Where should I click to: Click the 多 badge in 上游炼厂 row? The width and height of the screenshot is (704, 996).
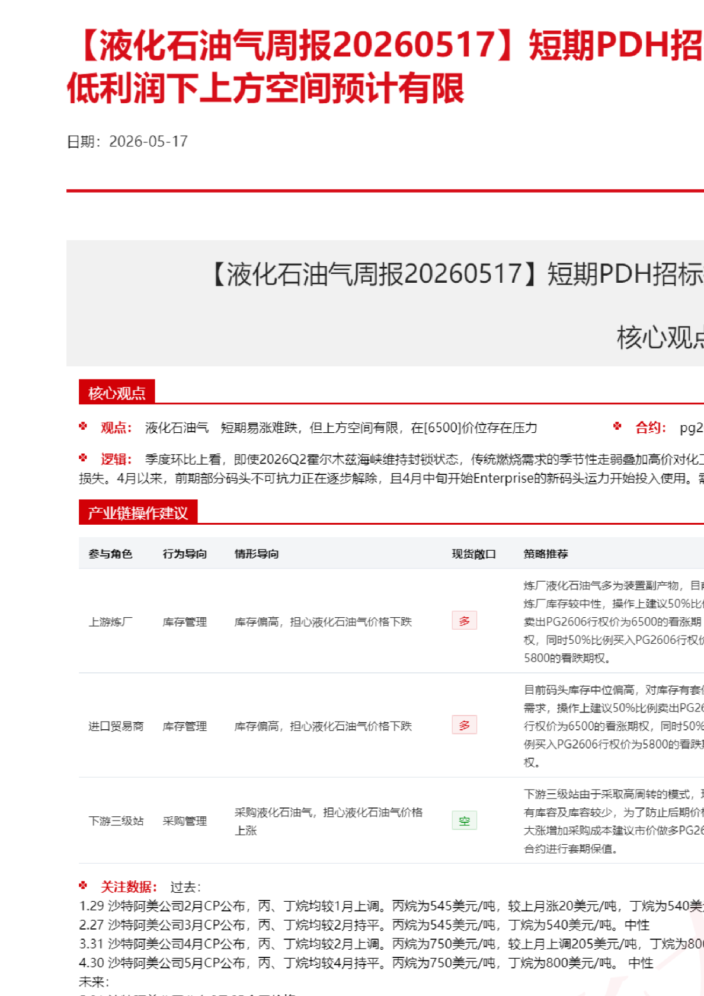[465, 621]
